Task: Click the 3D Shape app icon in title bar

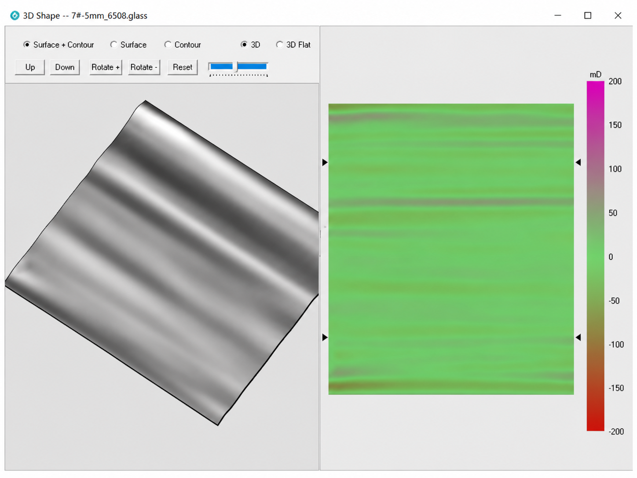Action: click(15, 15)
